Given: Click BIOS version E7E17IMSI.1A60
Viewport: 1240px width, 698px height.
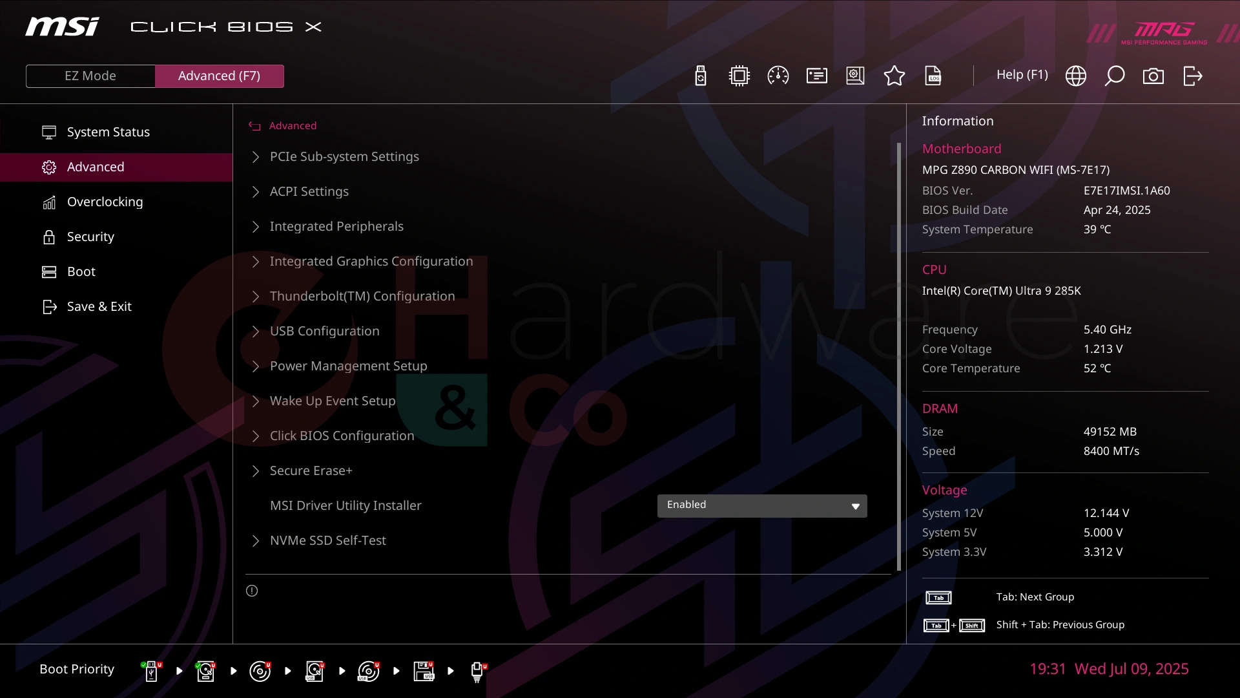Looking at the screenshot, I should 1127,191.
